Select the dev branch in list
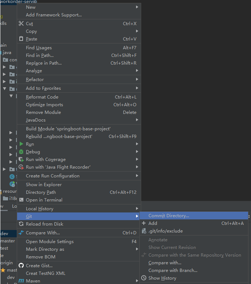The image size is (251, 284). tap(4, 233)
